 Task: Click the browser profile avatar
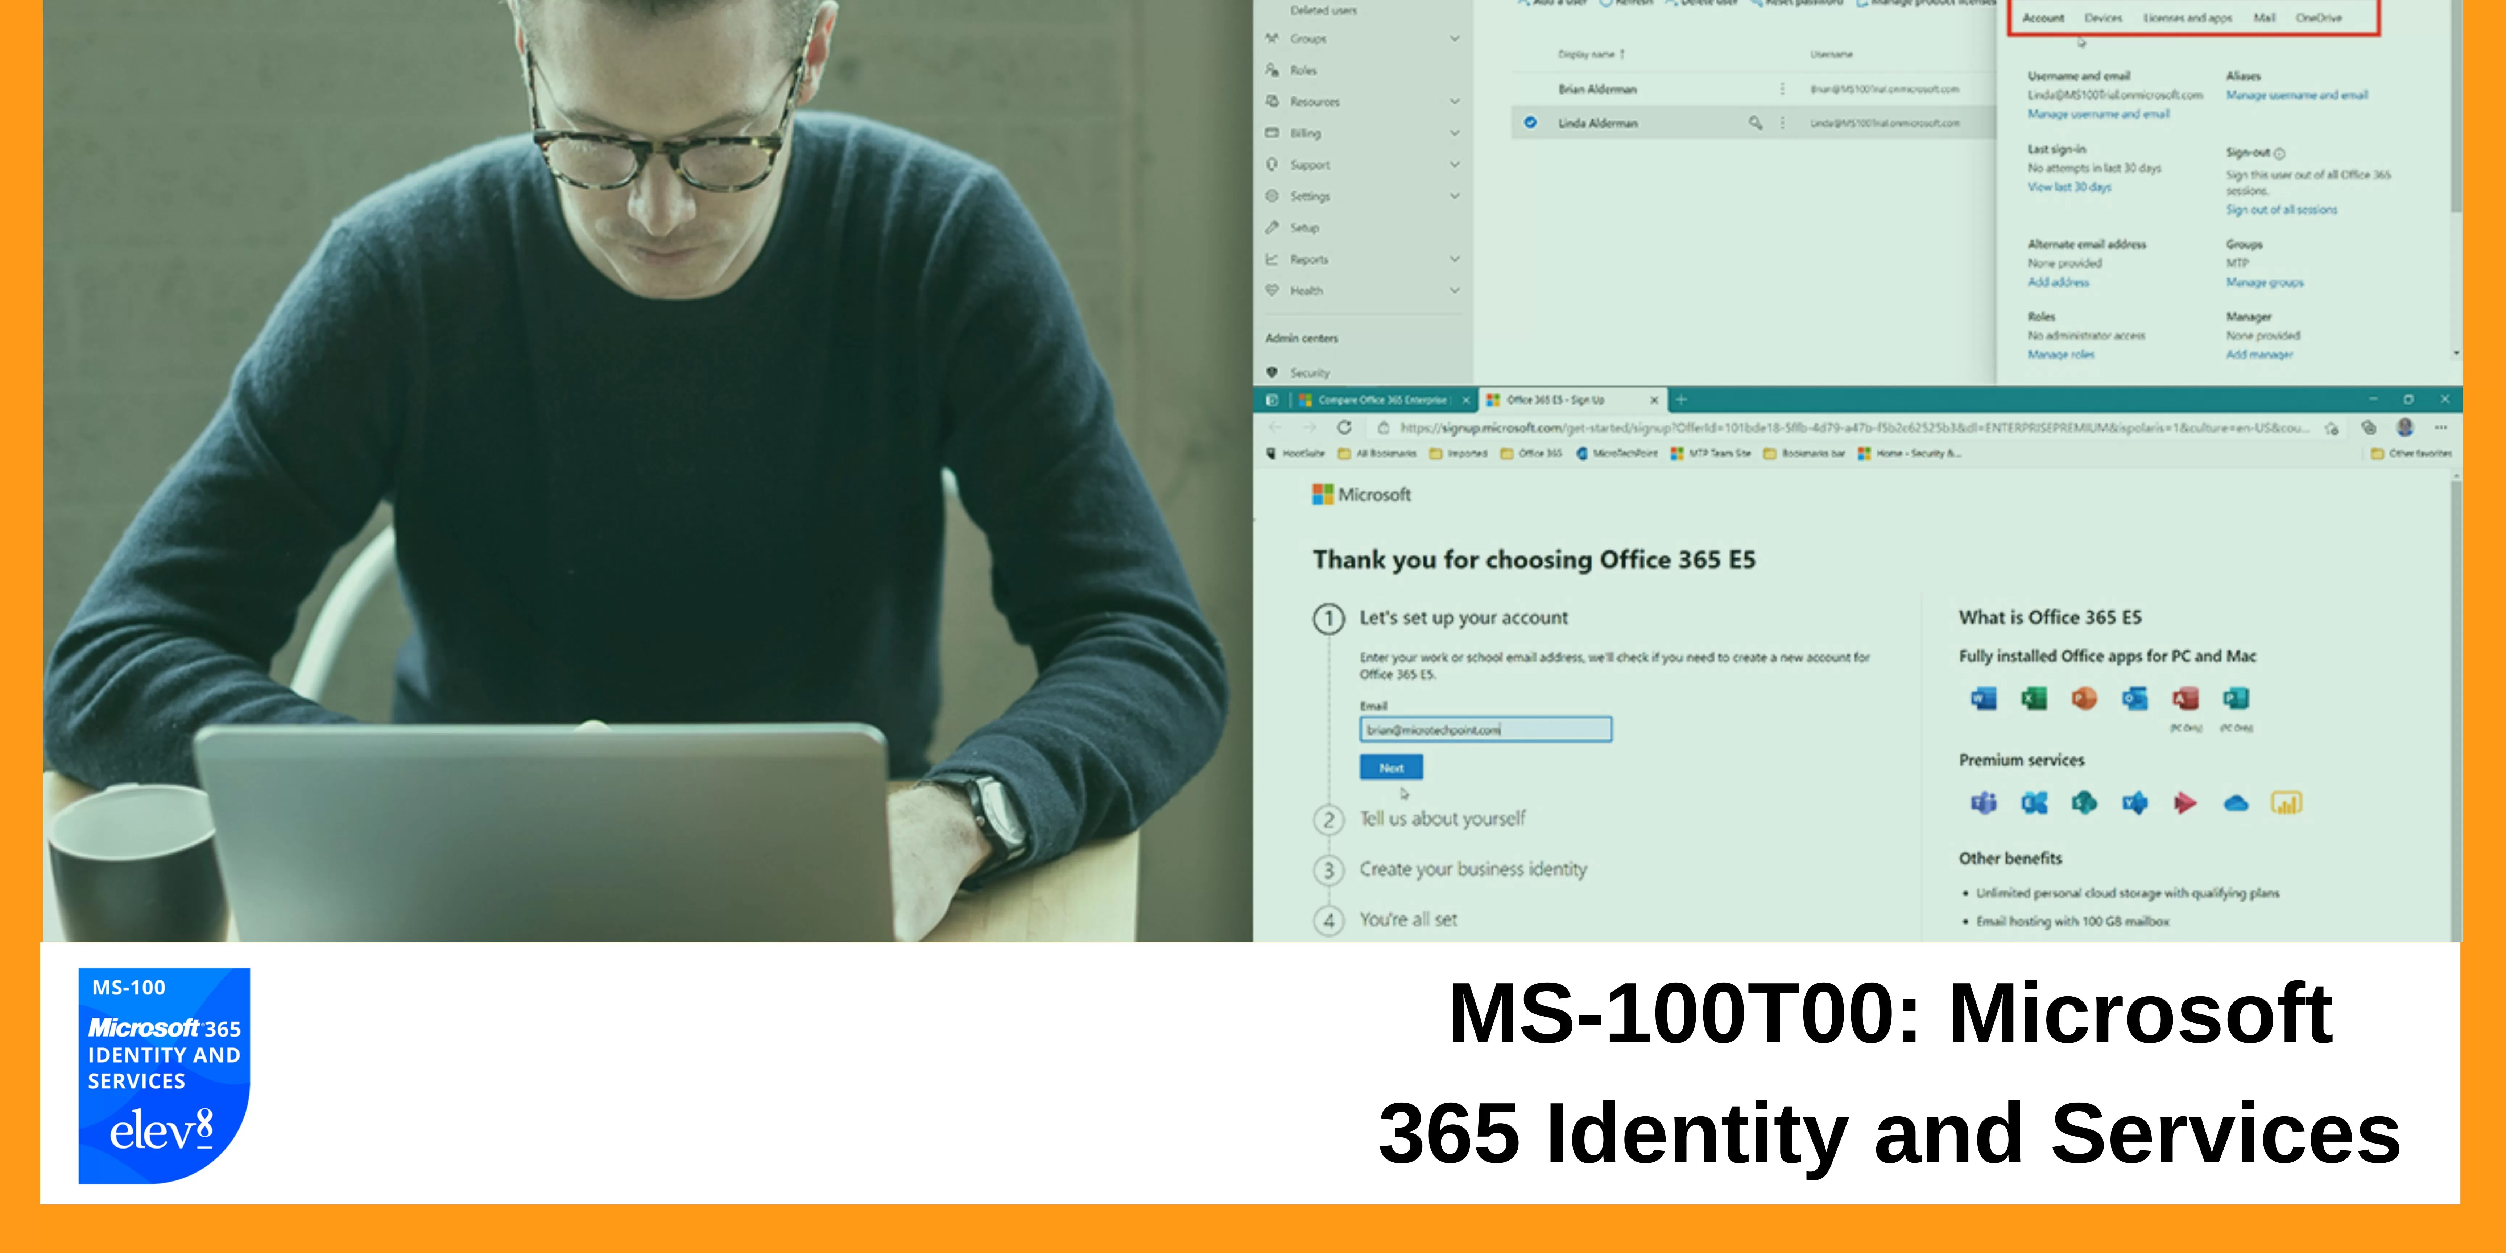[2405, 427]
